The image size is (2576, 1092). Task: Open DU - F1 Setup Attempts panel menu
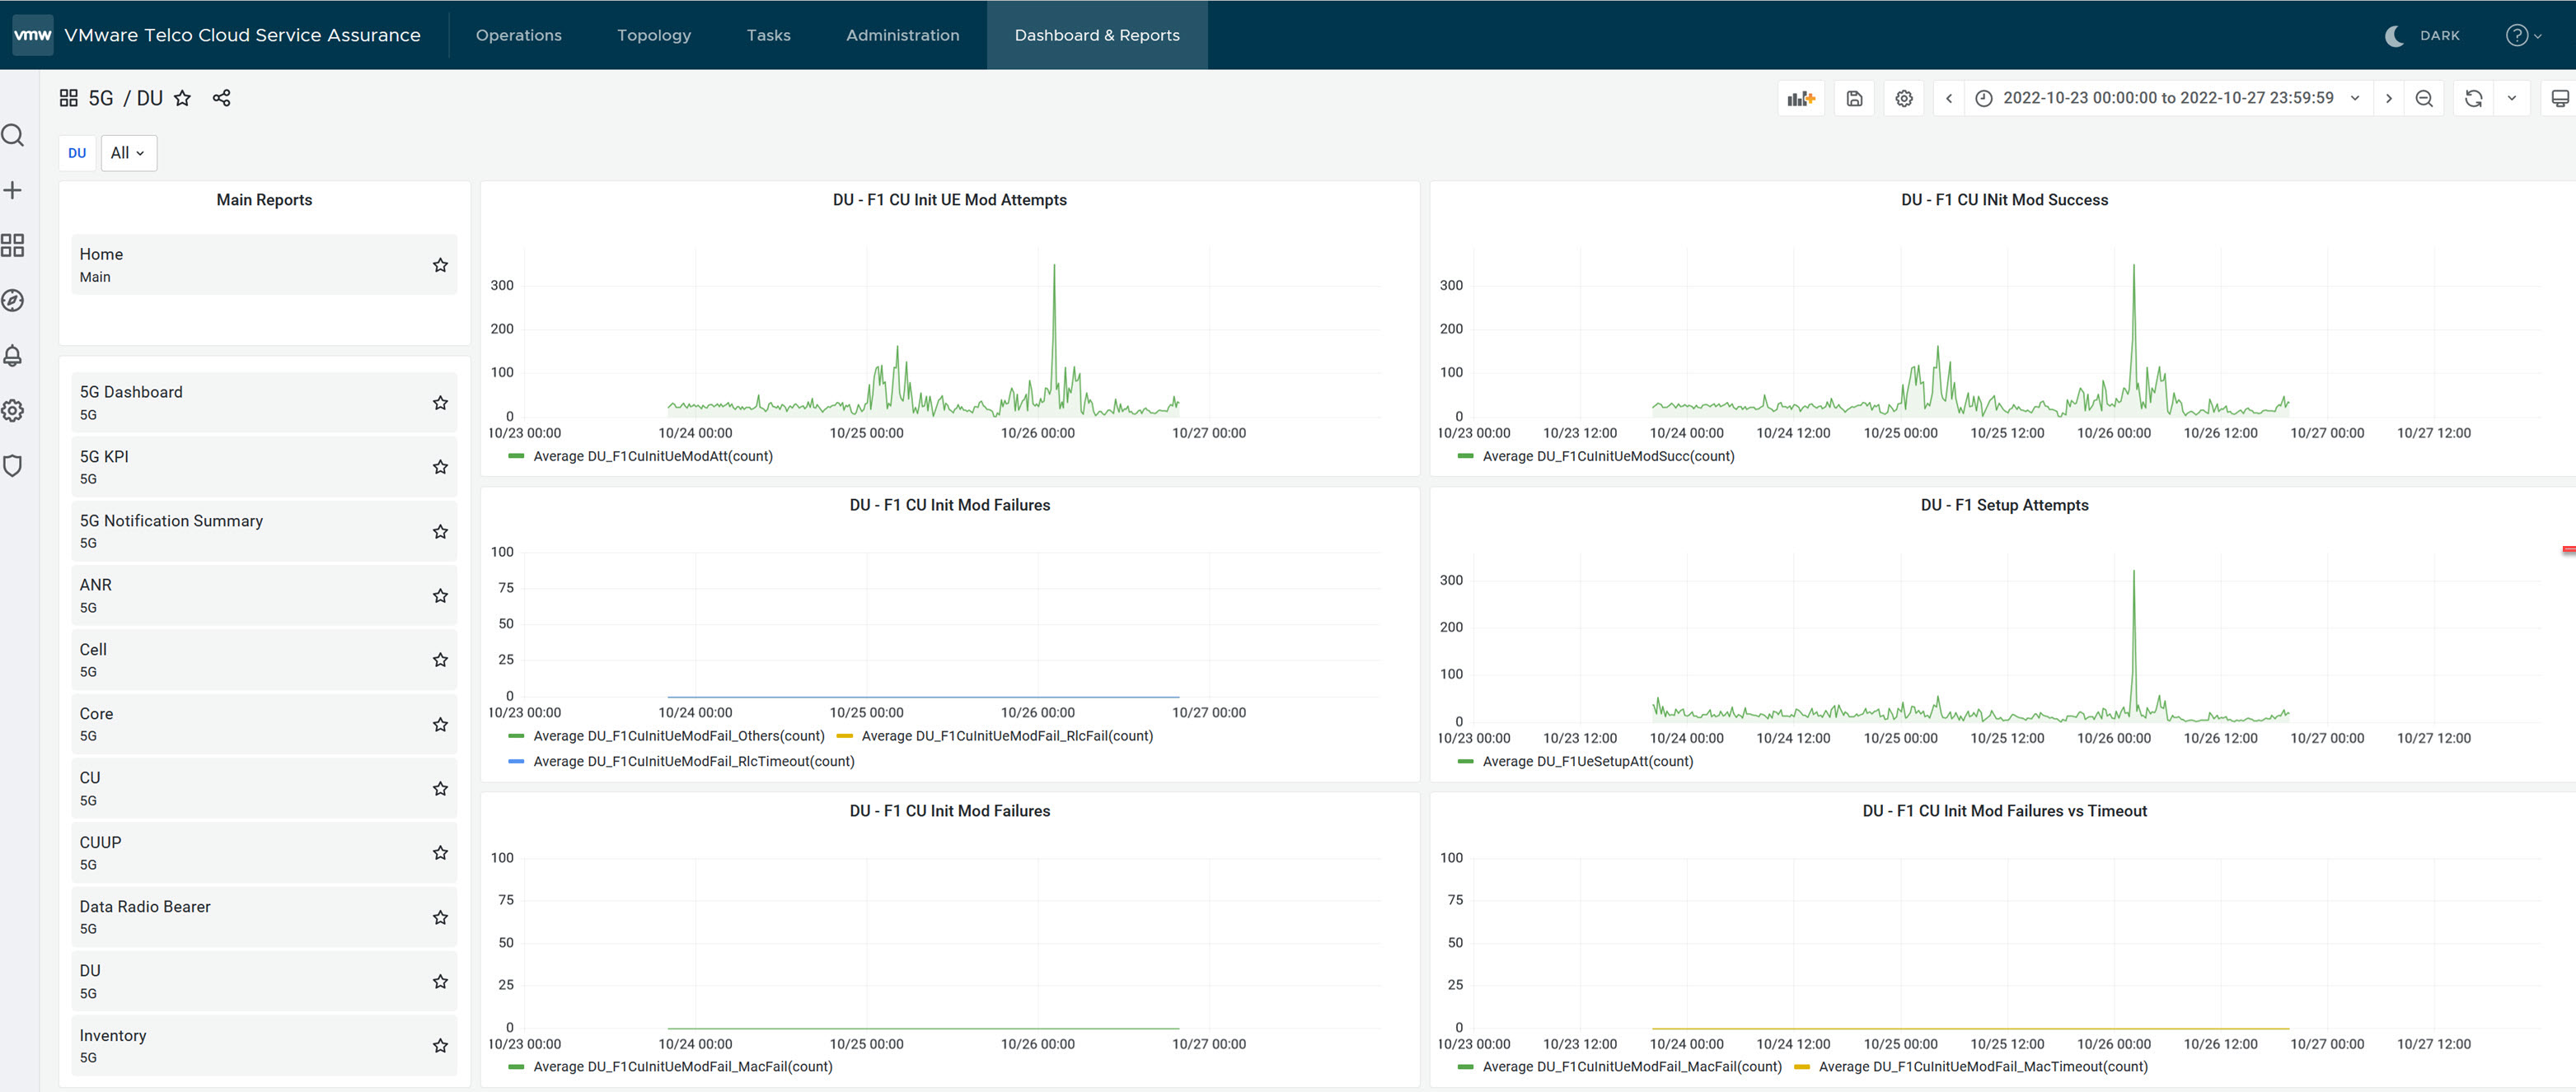tap(2004, 505)
